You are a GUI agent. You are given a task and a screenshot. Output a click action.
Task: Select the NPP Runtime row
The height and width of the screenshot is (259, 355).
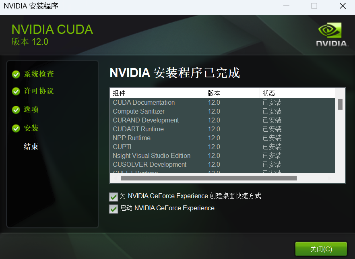point(223,138)
